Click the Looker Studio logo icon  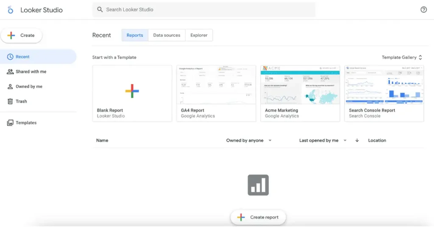[x=10, y=10]
